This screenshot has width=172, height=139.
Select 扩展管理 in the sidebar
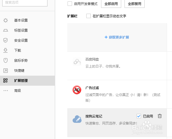(27, 81)
